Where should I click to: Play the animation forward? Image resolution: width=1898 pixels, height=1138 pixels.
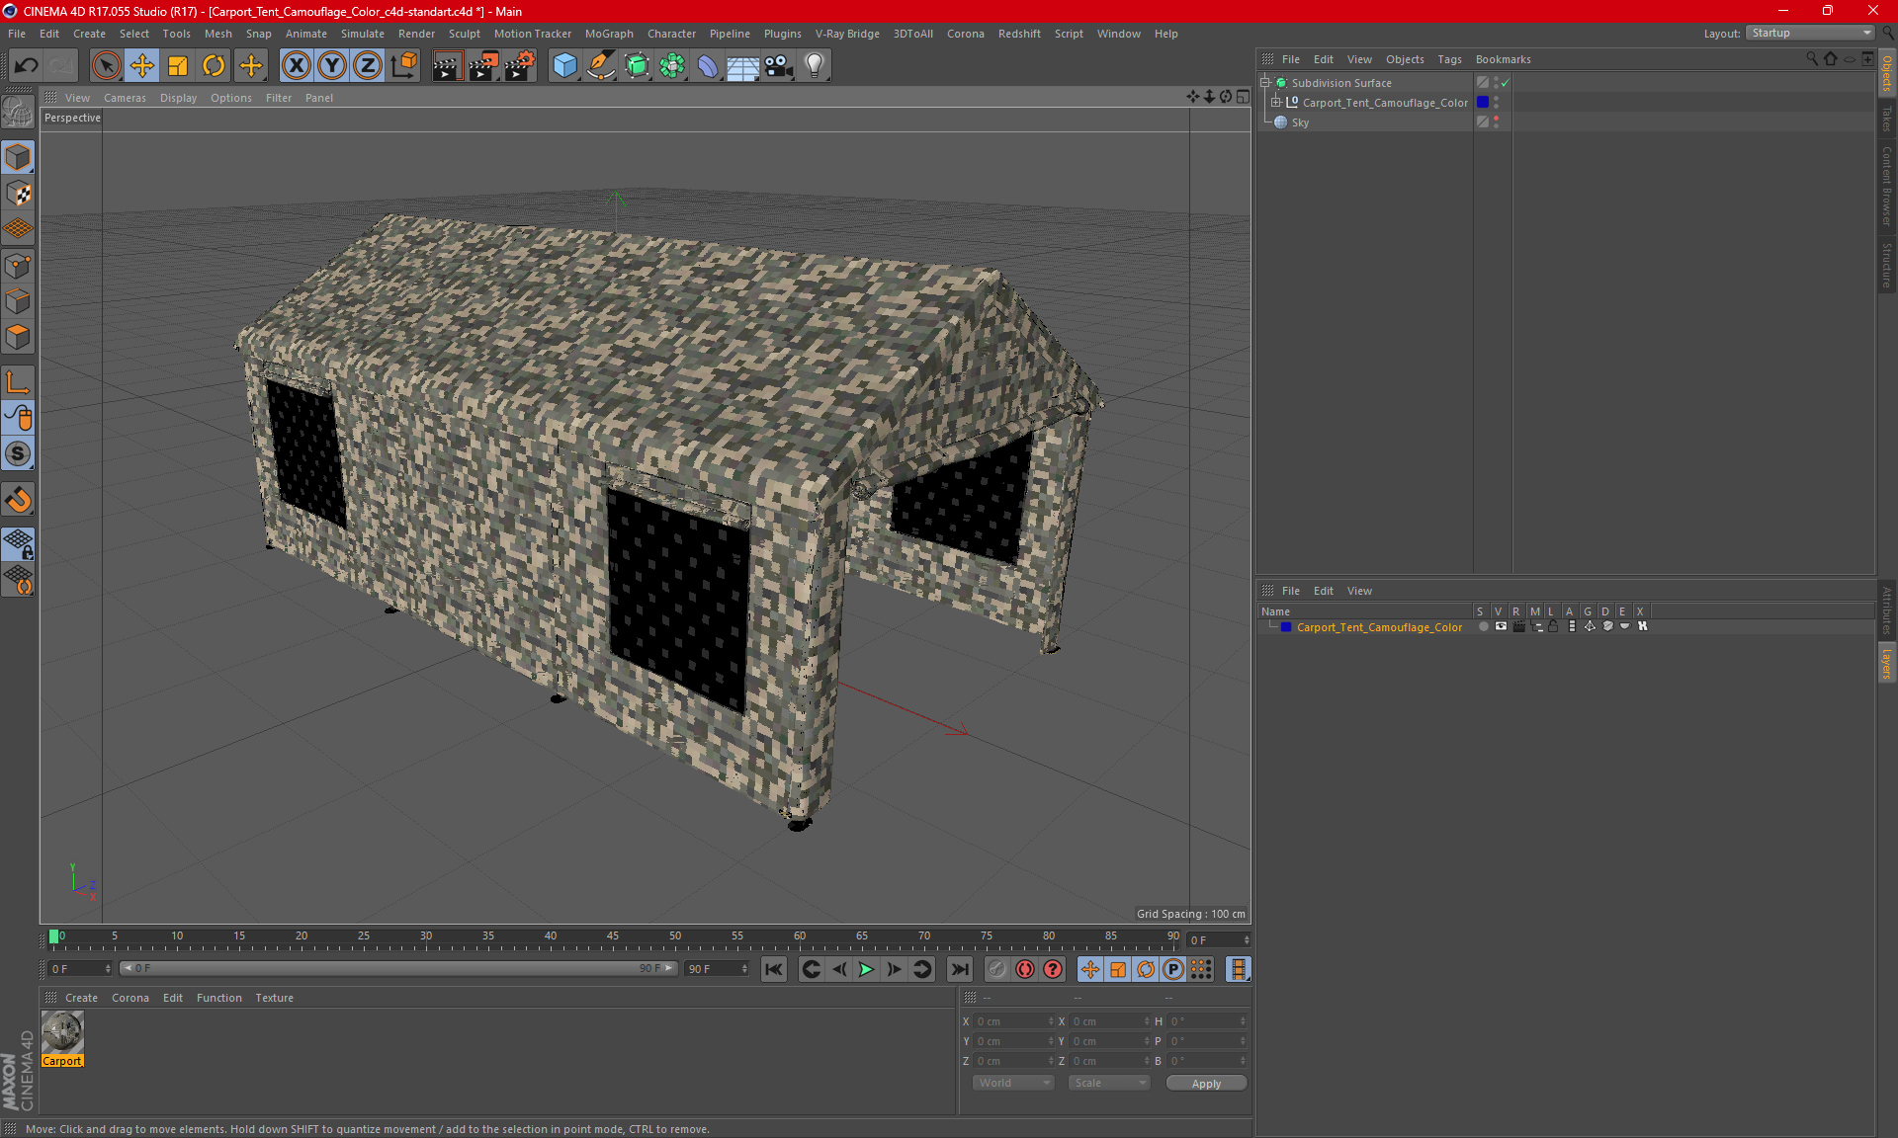866,969
